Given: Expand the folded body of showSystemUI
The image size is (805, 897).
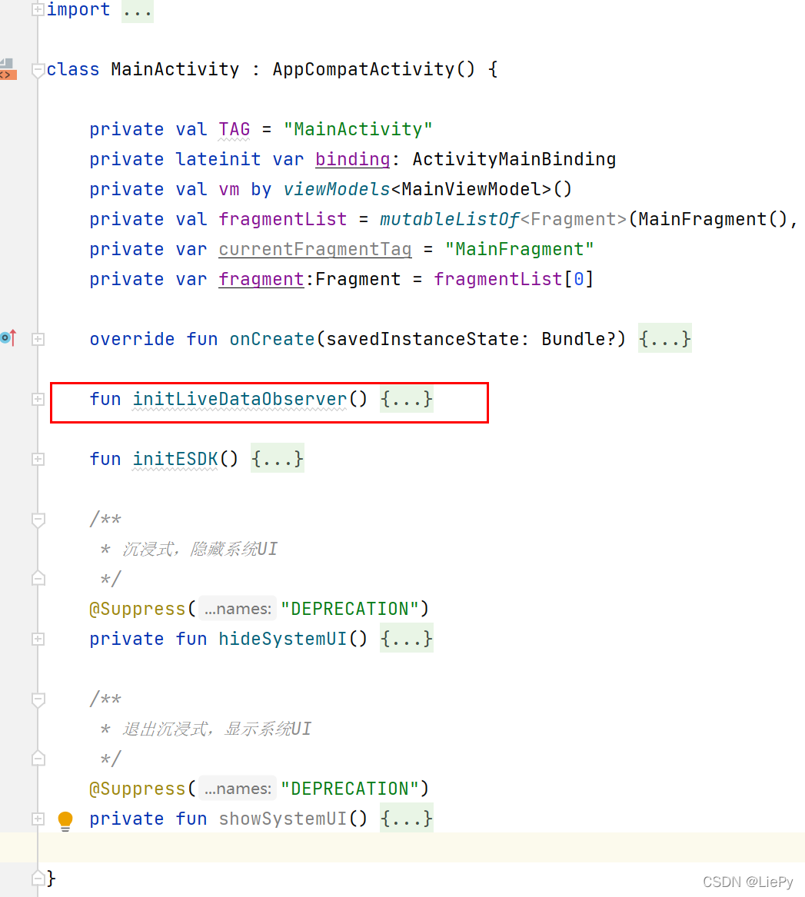Looking at the screenshot, I should (x=406, y=818).
